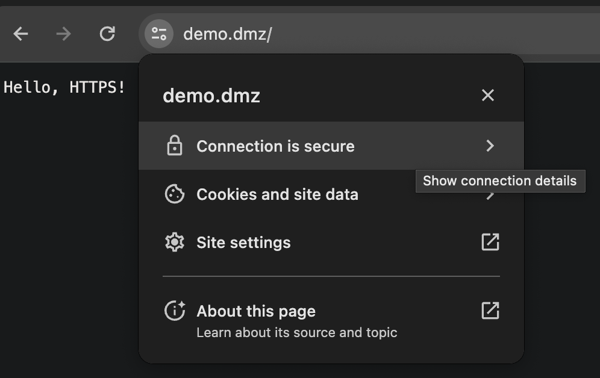Open Site settings via its external-link icon

point(490,242)
